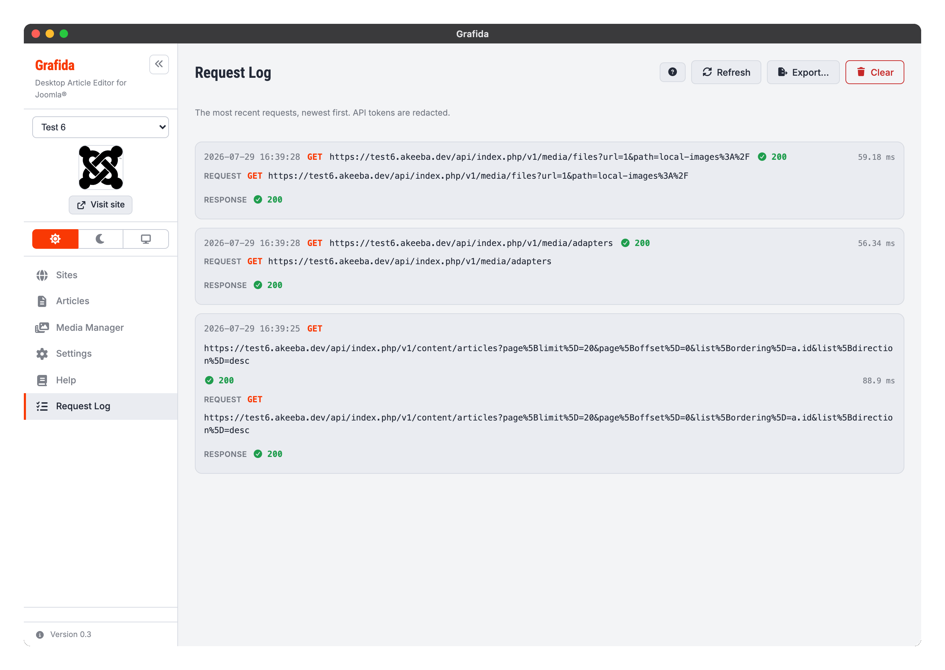Click Visit site button

point(100,205)
